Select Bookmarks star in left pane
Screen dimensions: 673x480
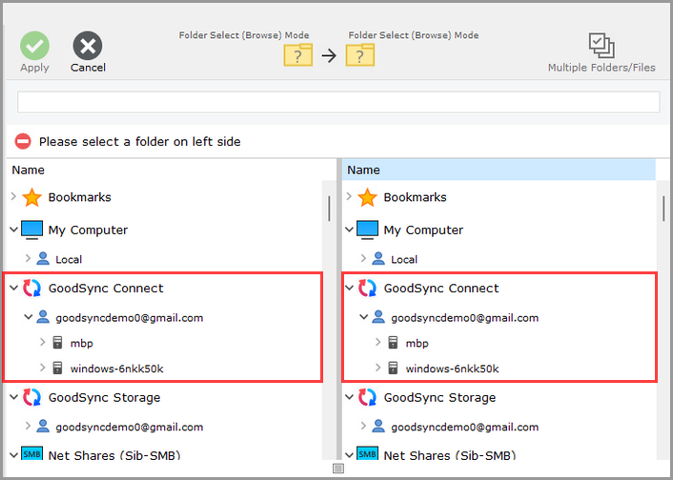pos(32,197)
